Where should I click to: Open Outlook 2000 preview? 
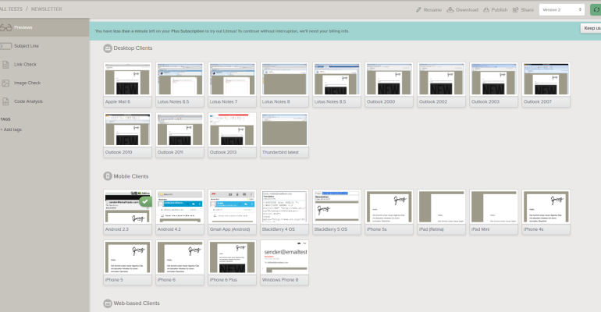click(389, 84)
